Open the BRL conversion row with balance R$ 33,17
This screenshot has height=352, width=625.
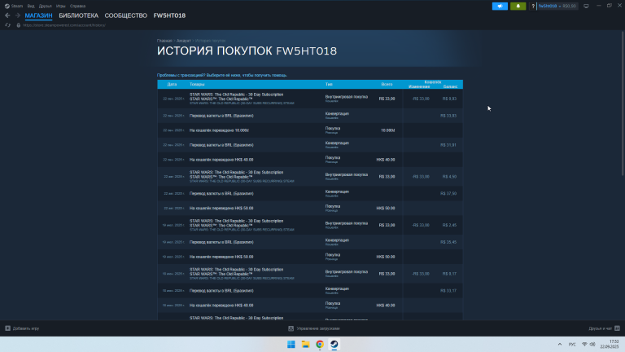310,291
